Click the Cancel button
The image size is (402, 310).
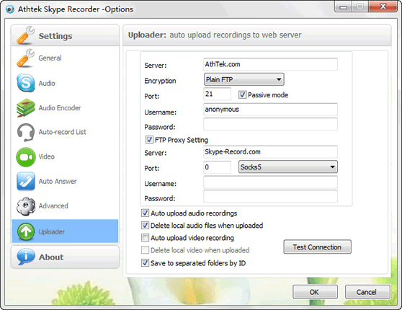[x=367, y=292]
